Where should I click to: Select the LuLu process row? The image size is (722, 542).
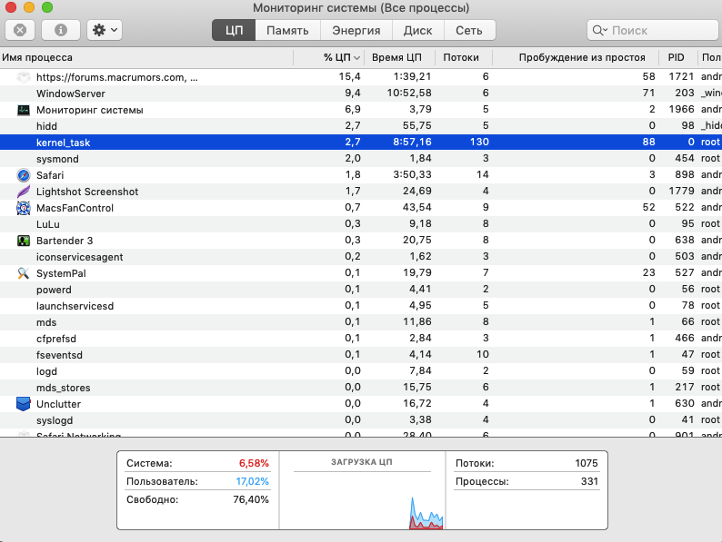pyautogui.click(x=361, y=224)
